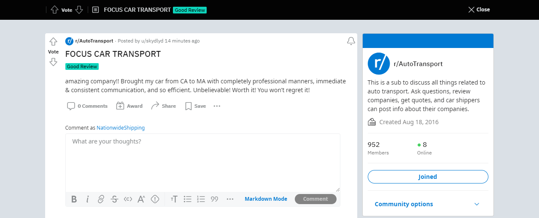Viewport: 539px width, 218px height.
Task: Share the post
Action: [x=164, y=106]
